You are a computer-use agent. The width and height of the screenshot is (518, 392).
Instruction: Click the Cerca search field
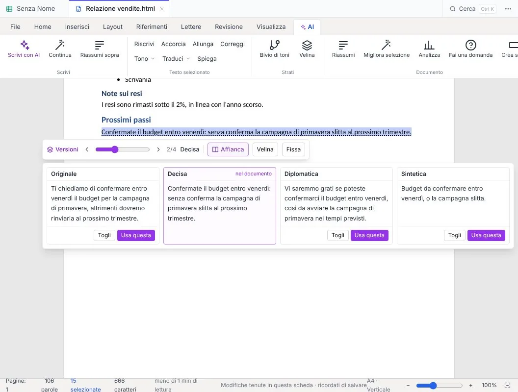click(x=473, y=9)
